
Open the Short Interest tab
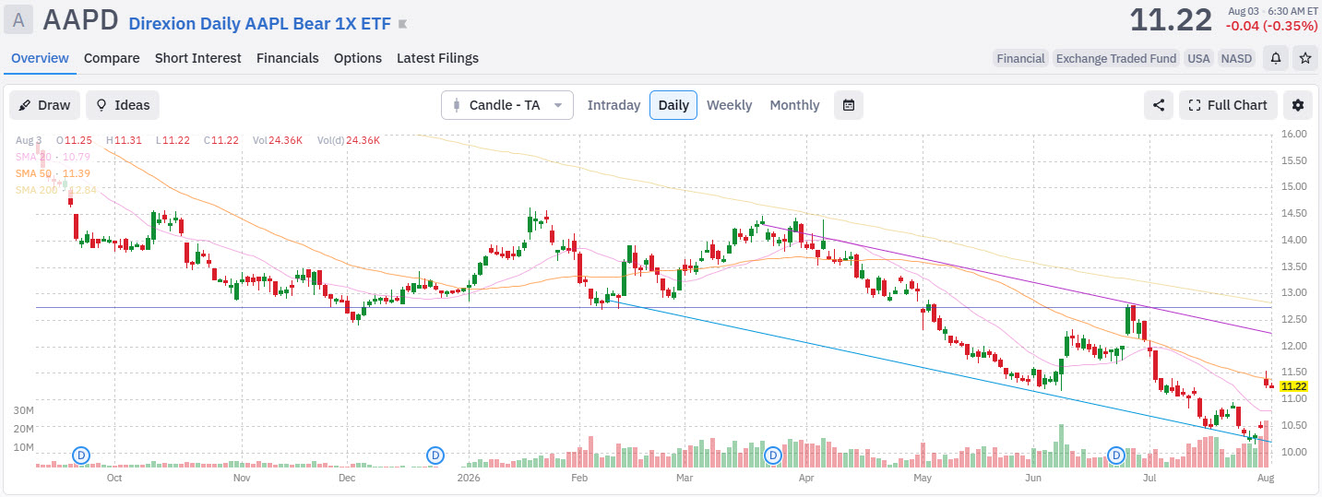pos(198,58)
